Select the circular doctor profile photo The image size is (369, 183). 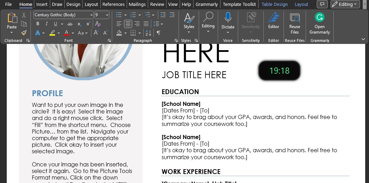tap(83, 62)
